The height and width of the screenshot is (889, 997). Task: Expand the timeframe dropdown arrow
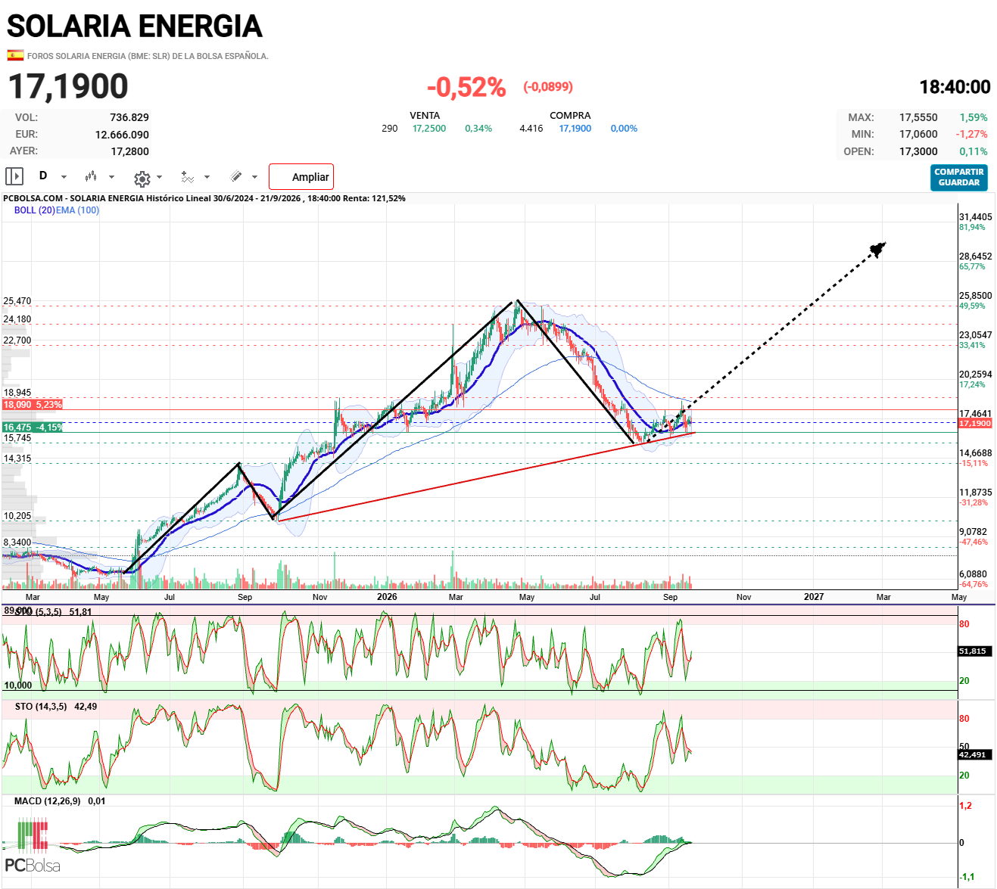64,177
